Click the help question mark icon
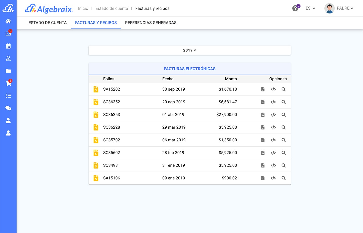Screen dimensions: 363x233 [295, 9]
